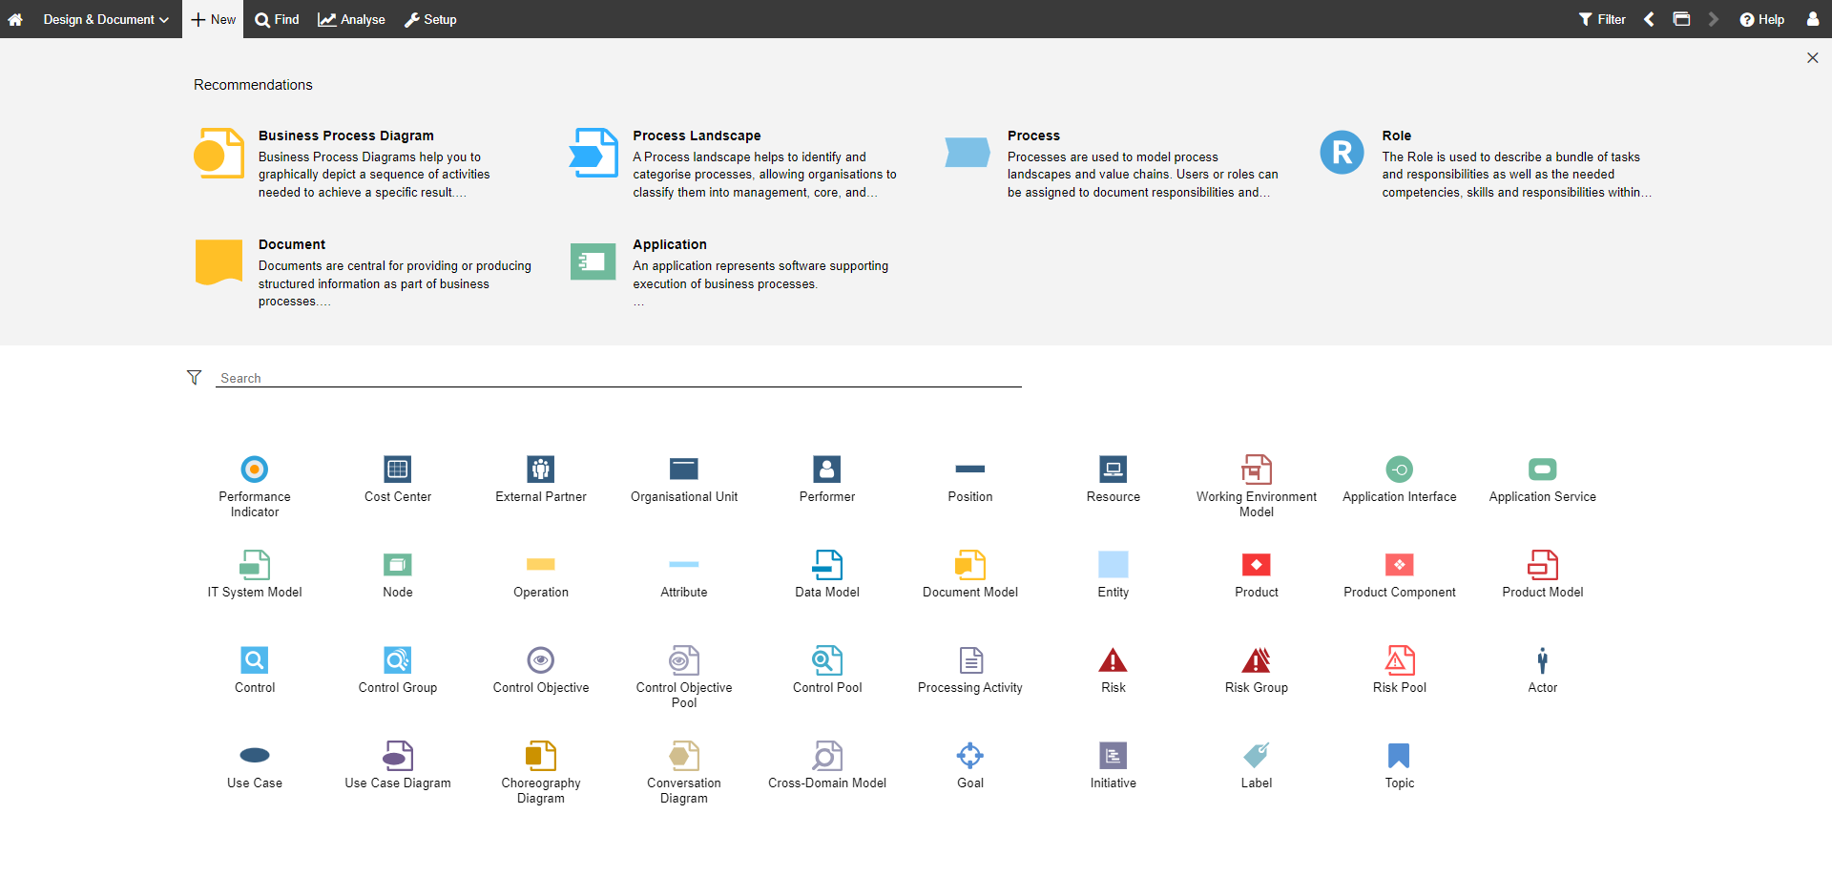Choose the Process recommendation
Viewport: 1832px width, 877px height.
point(1112,164)
